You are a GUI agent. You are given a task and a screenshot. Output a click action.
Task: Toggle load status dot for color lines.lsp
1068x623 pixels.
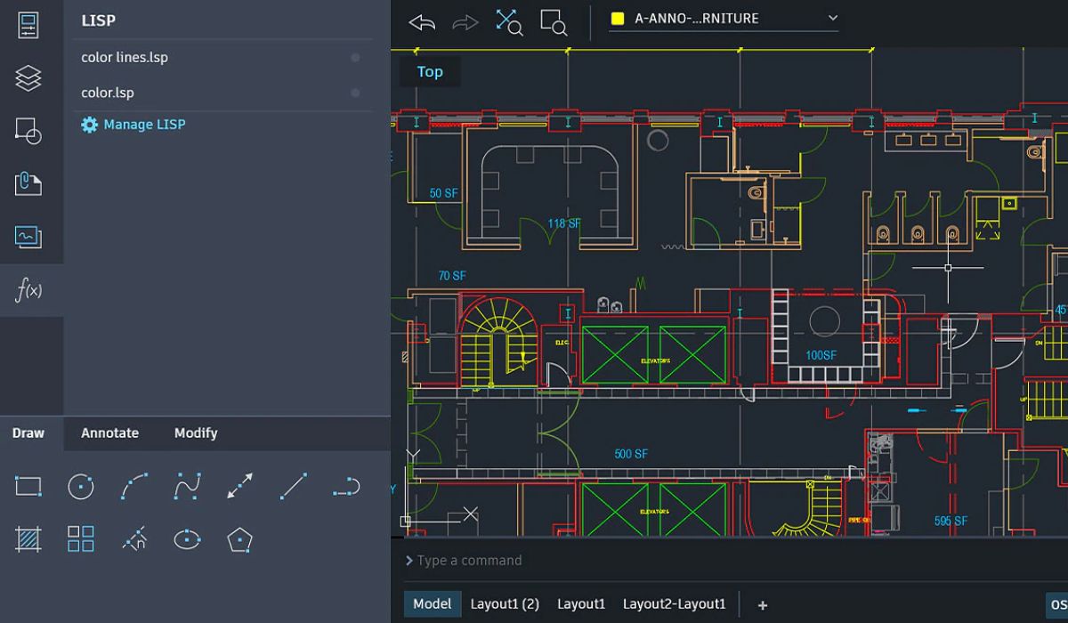pos(355,58)
